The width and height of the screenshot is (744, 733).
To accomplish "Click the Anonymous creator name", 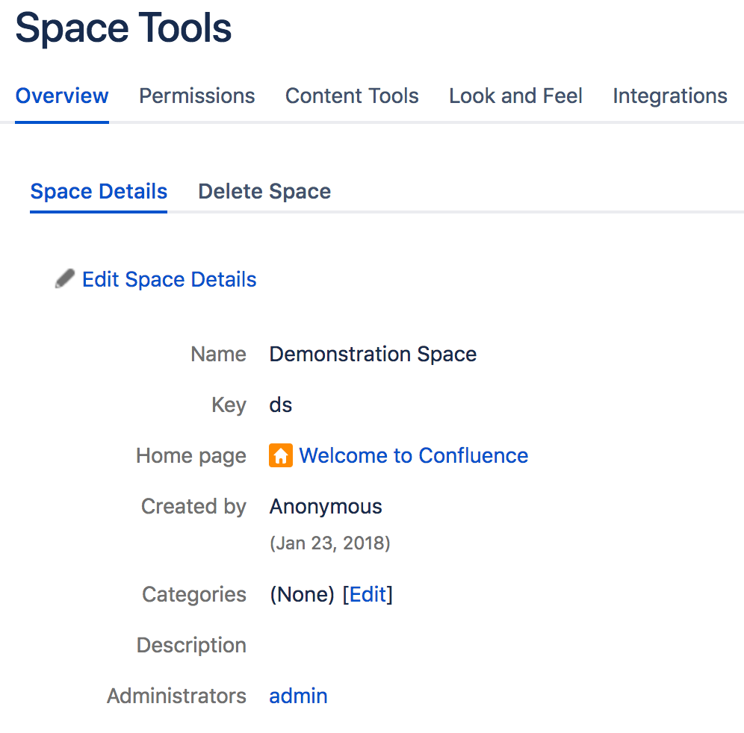I will click(326, 506).
